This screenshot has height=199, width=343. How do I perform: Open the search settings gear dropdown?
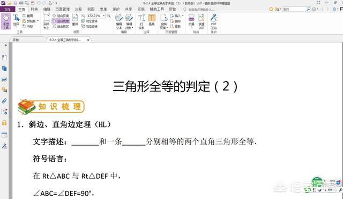(315, 9)
